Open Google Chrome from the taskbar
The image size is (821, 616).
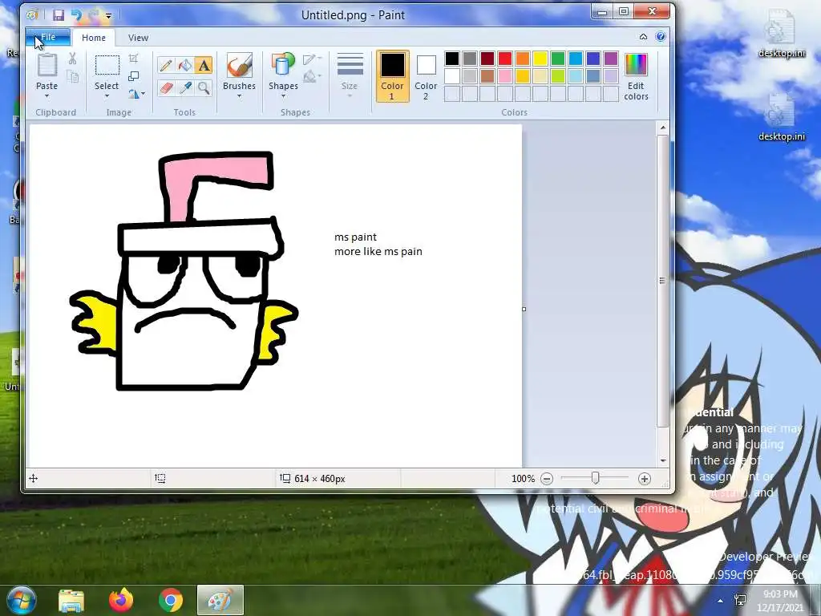click(x=170, y=600)
